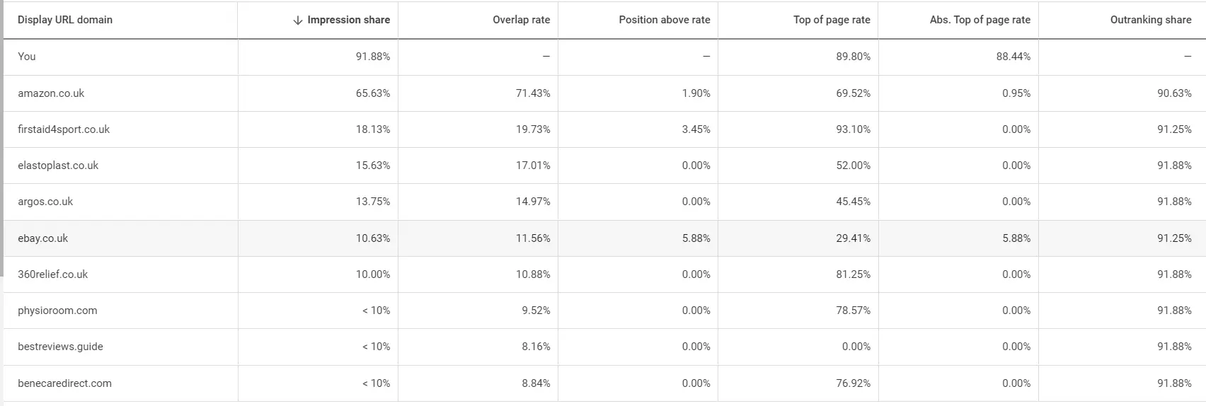Screen dimensions: 1206x406
Task: Click the Position above rate column header
Action: 664,20
